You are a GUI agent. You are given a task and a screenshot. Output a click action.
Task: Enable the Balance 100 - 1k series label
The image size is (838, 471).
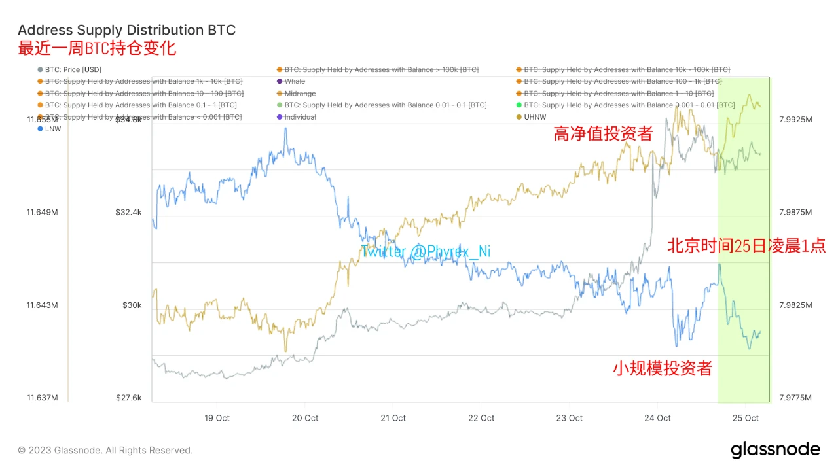pyautogui.click(x=623, y=82)
